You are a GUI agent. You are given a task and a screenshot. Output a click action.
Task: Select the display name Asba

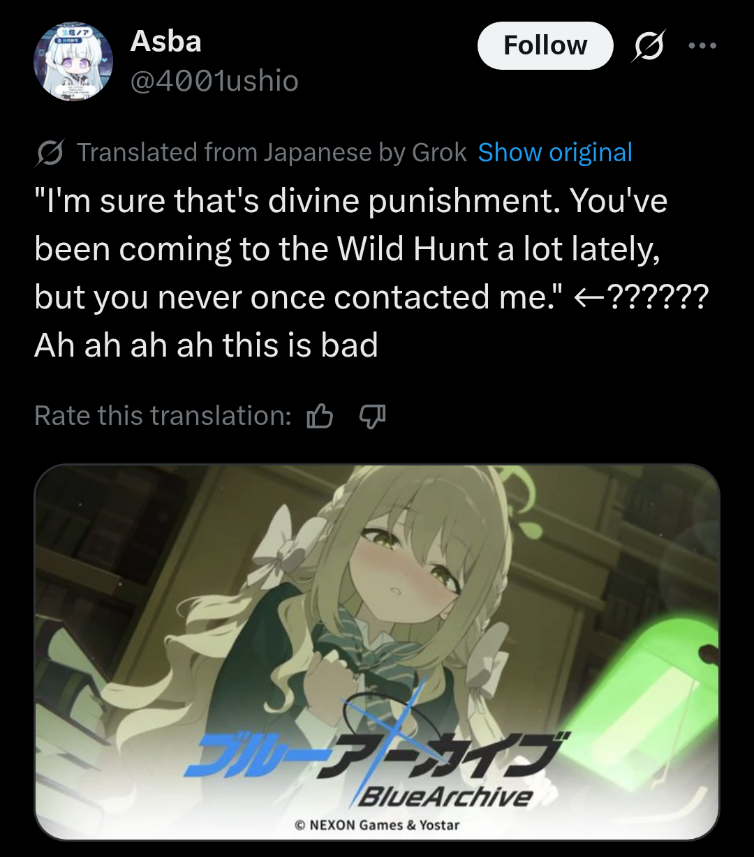pos(165,42)
